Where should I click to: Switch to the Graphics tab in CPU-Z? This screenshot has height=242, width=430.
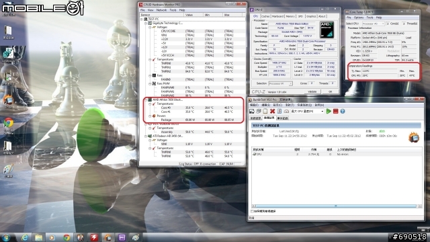[311, 16]
